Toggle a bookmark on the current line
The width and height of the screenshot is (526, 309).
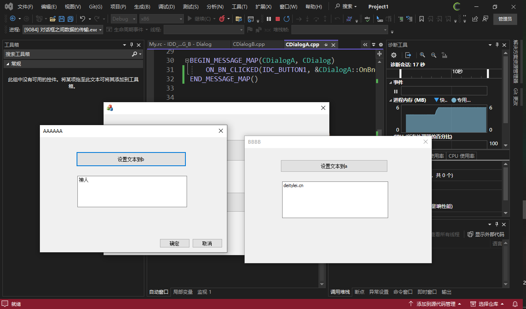click(421, 19)
